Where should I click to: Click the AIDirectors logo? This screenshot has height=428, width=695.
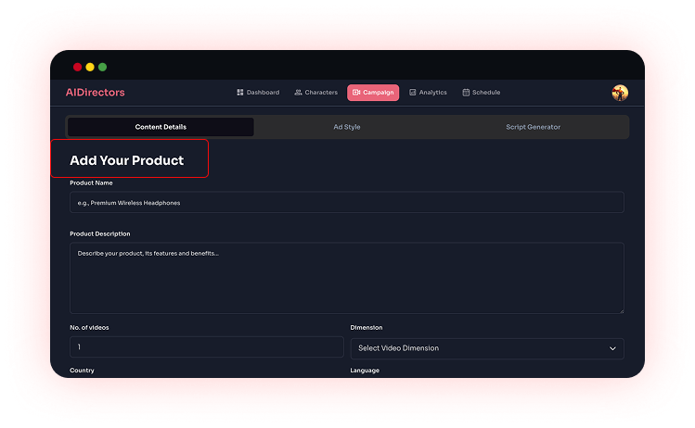pos(95,93)
